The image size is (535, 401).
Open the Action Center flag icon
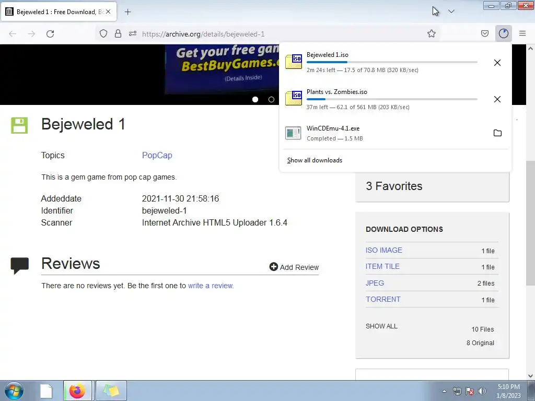470,391
